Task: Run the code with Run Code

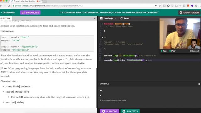Action: click(x=110, y=111)
